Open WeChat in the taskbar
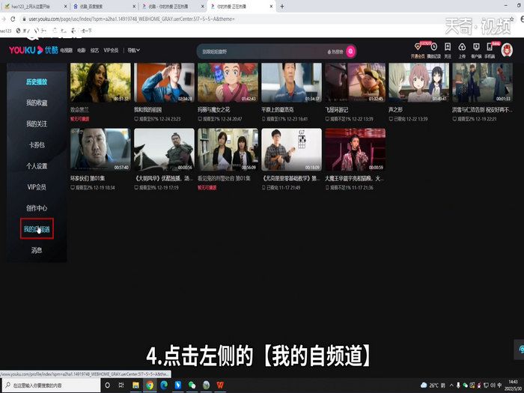Image resolution: width=524 pixels, height=393 pixels. [x=192, y=385]
